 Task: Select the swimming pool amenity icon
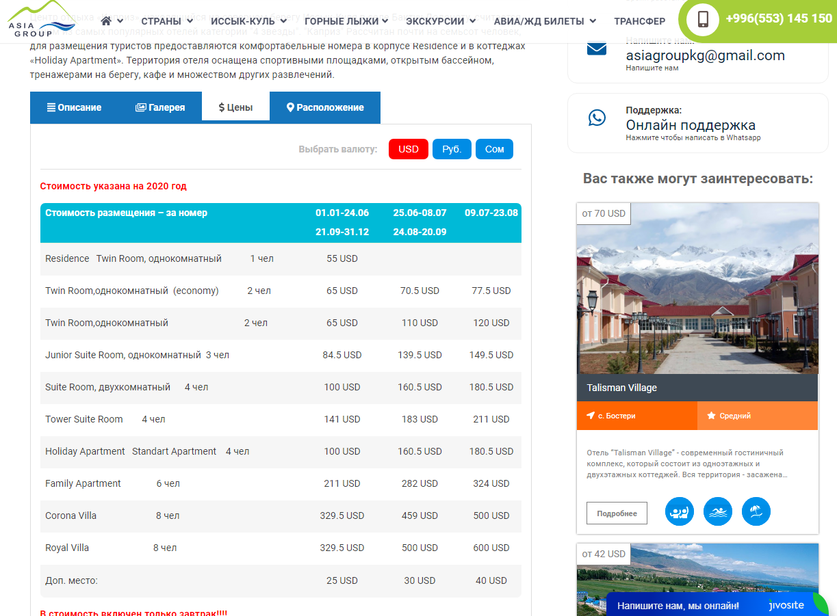pyautogui.click(x=718, y=511)
